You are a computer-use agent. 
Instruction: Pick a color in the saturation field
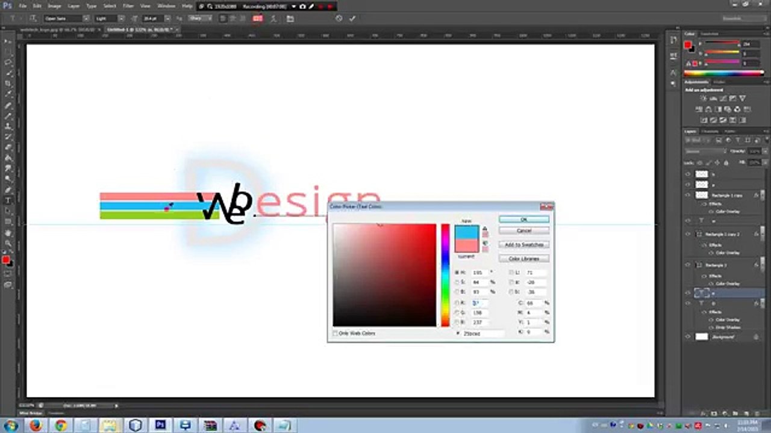pos(384,275)
